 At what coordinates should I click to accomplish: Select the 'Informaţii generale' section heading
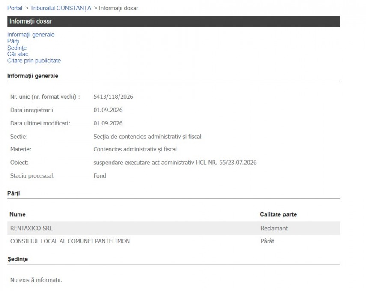click(x=33, y=76)
